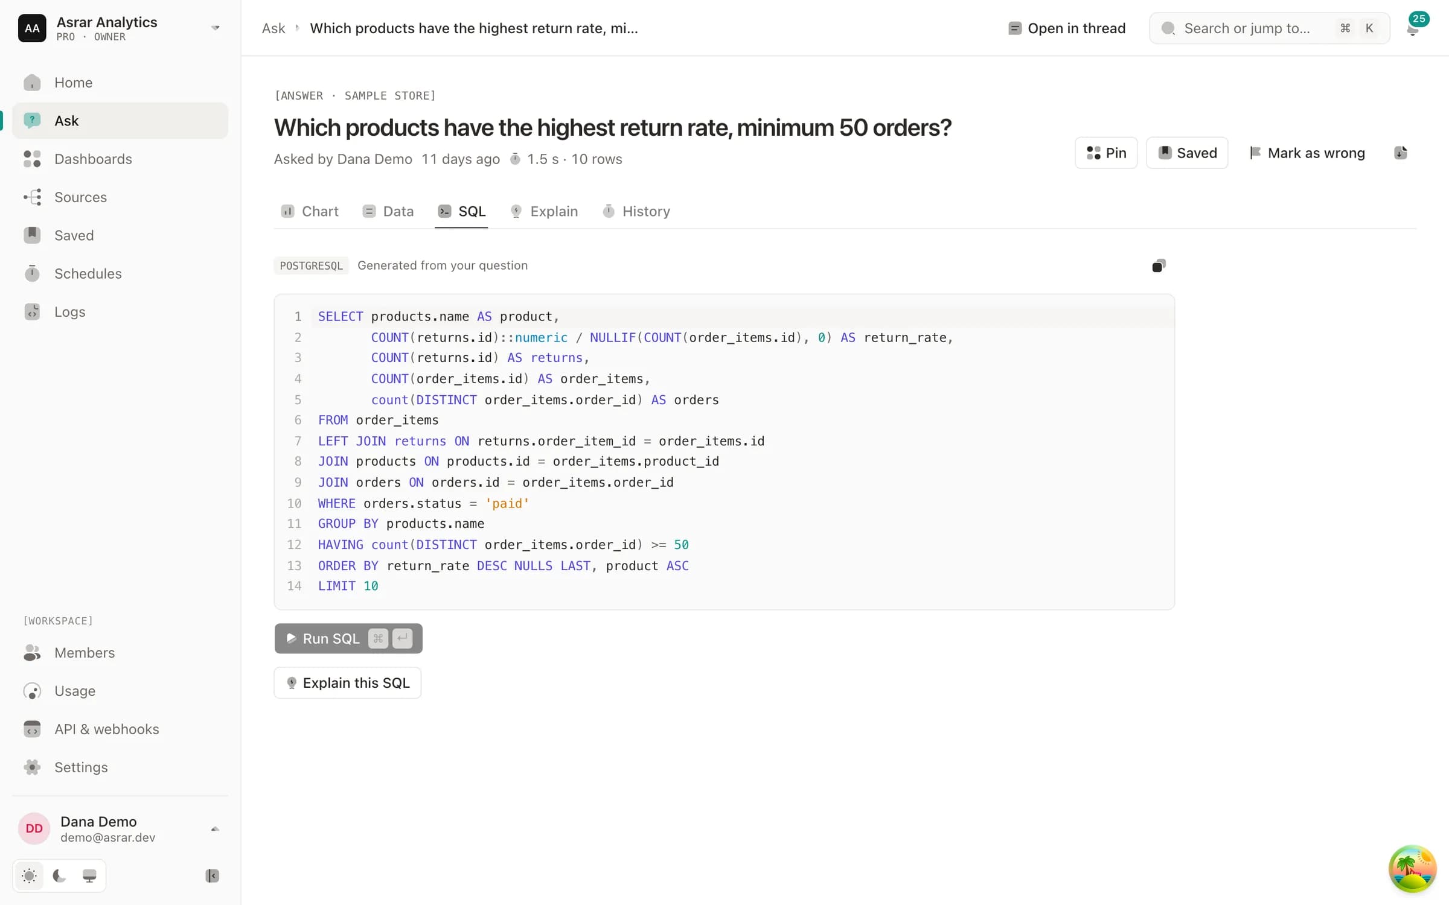
Task: Open the palm tree floating widget
Action: point(1412,869)
